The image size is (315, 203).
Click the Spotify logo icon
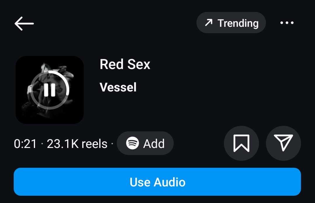pos(132,143)
